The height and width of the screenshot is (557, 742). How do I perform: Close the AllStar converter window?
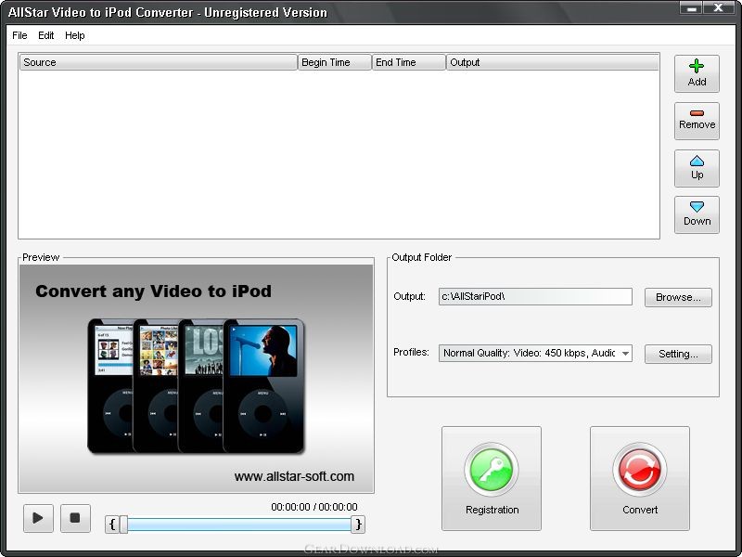718,8
